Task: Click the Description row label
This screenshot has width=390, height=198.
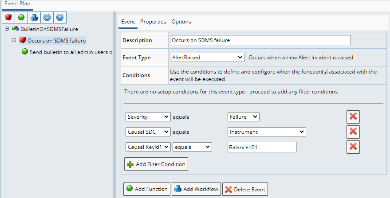Action: (x=137, y=40)
